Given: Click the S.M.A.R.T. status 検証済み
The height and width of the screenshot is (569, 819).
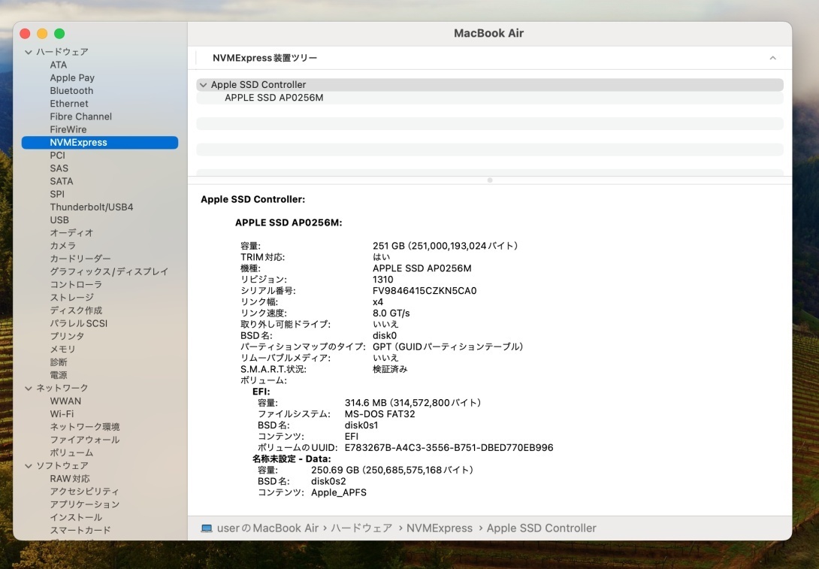Looking at the screenshot, I should (390, 369).
